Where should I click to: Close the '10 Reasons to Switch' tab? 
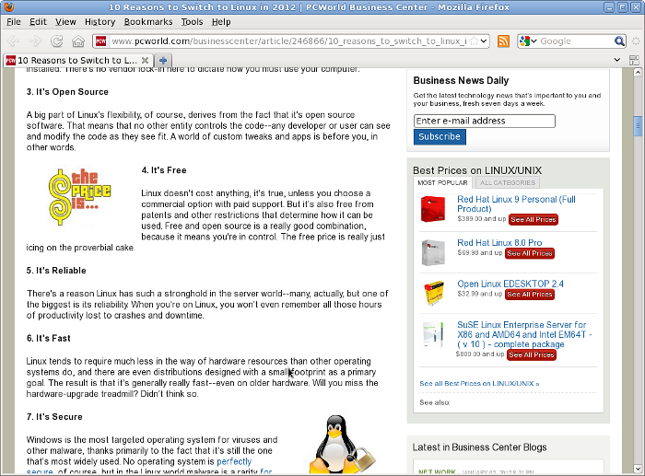pyautogui.click(x=145, y=61)
